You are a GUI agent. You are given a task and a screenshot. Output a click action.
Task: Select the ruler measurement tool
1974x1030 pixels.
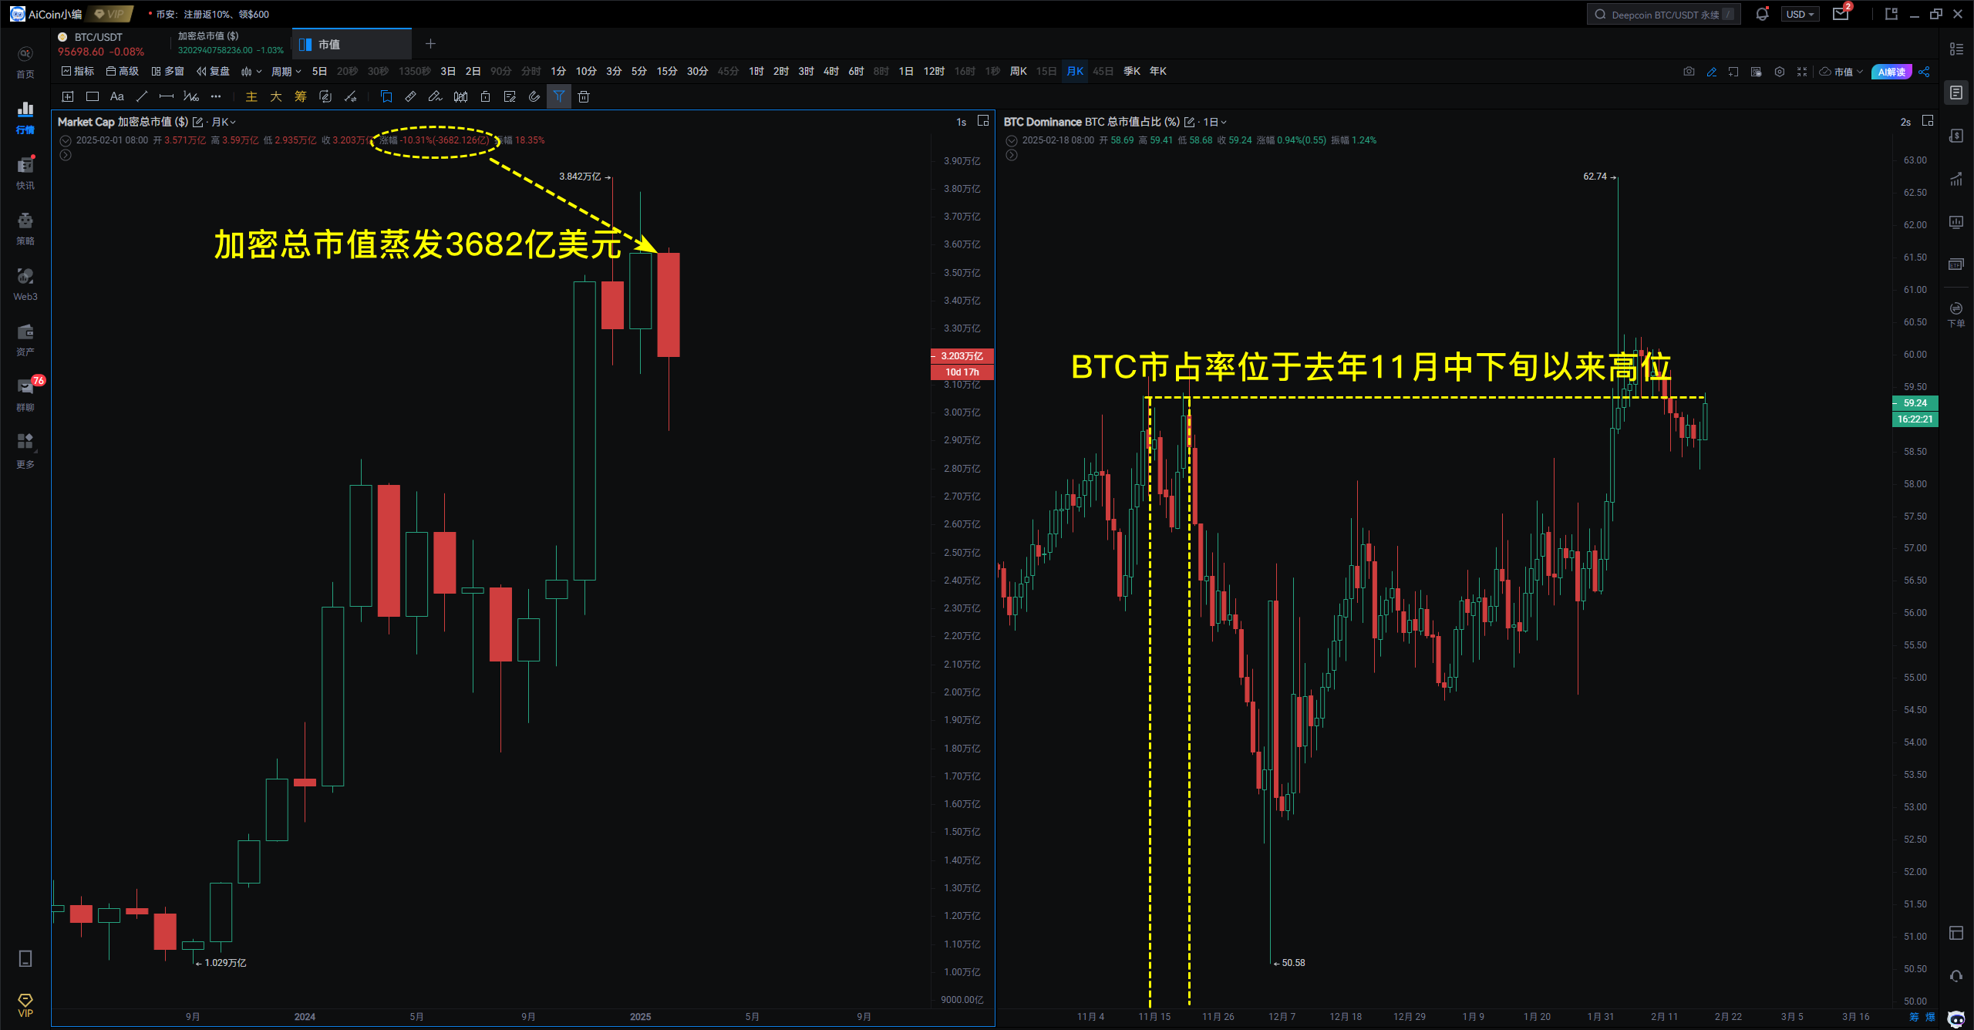pos(411,96)
